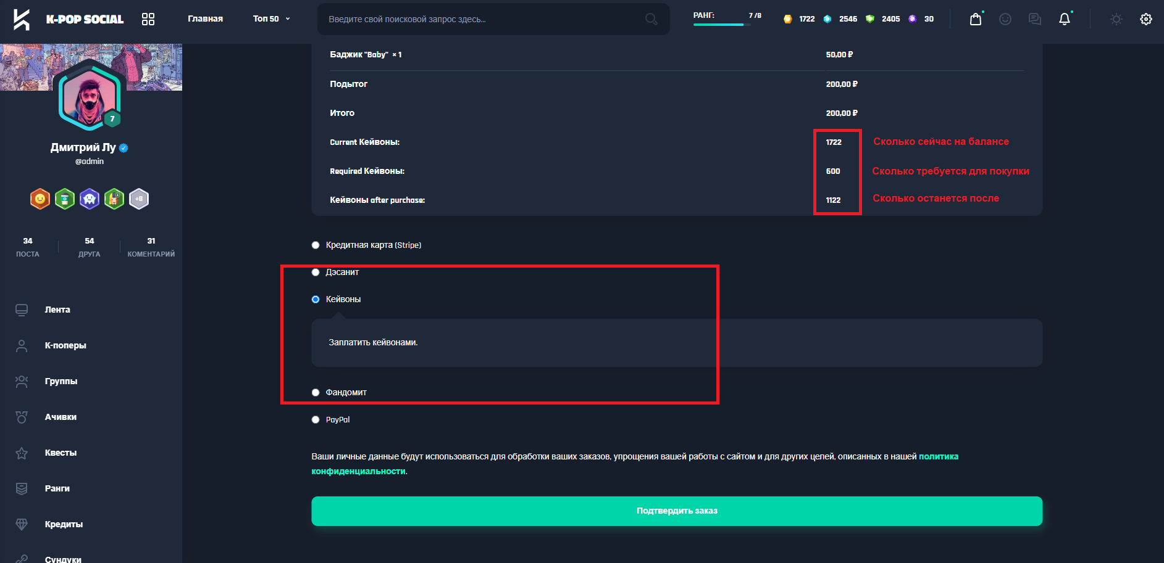Toggle the light/dark theme sun icon
1164x563 pixels.
coord(1116,19)
